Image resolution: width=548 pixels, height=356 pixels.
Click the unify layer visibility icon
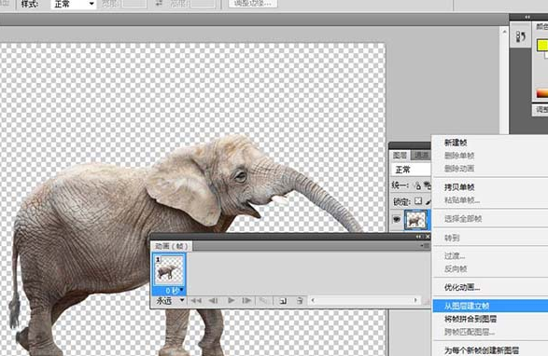[427, 185]
